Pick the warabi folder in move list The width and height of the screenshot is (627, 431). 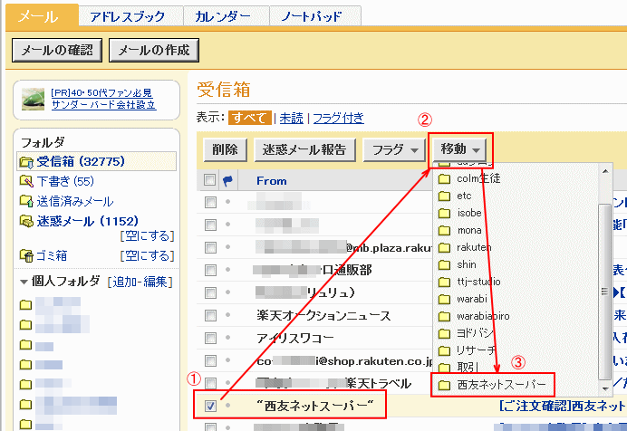click(x=444, y=299)
